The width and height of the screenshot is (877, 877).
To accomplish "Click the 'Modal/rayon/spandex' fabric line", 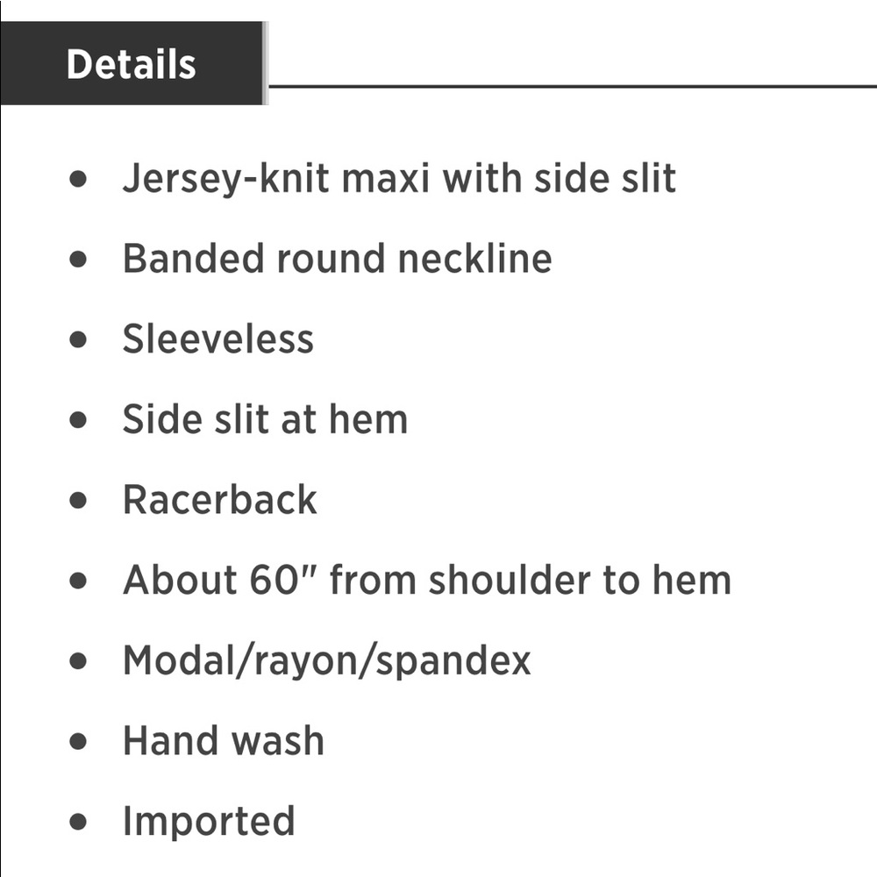I will [326, 661].
